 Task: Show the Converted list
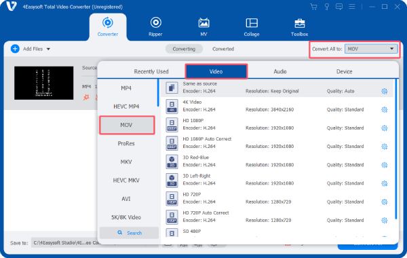pos(223,49)
